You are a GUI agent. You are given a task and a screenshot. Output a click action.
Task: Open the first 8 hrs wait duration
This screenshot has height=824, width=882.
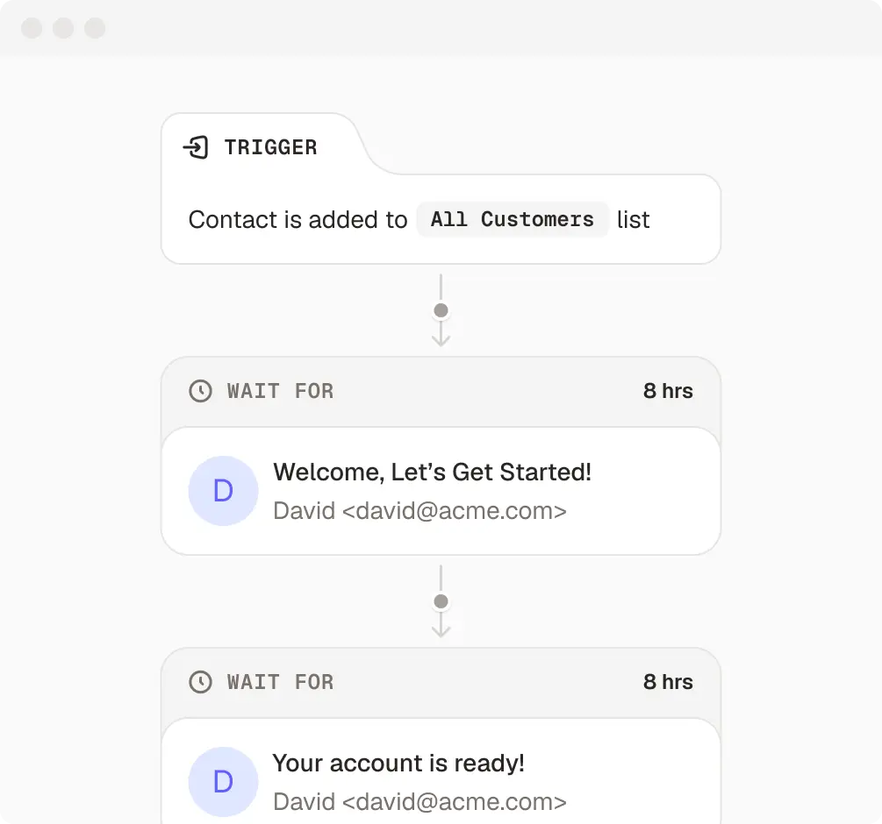click(x=668, y=391)
